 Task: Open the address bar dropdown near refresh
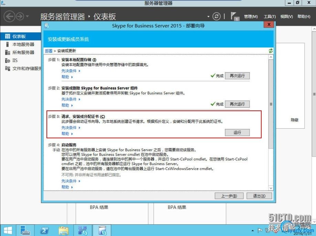pyautogui.click(x=208, y=17)
